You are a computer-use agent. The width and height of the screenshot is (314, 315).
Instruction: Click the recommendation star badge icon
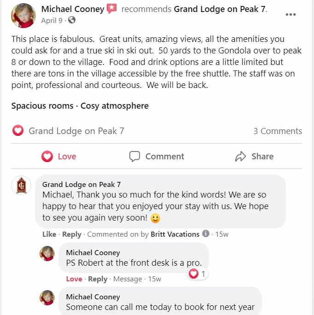(111, 9)
